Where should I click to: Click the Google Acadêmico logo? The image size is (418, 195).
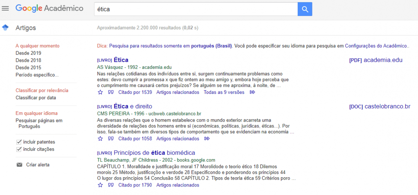point(49,8)
